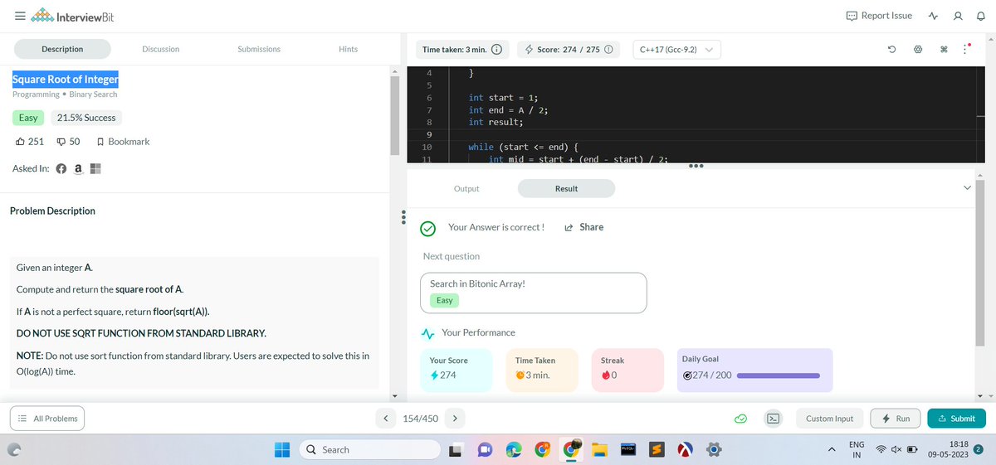This screenshot has height=465, width=996.
Task: Click the three-dot editor panel divider handle
Action: (x=695, y=165)
